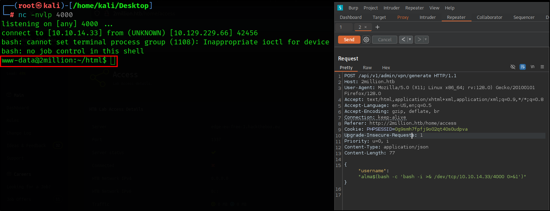Click the Priority: u=0, i header
The width and height of the screenshot is (550, 211).
366,141
